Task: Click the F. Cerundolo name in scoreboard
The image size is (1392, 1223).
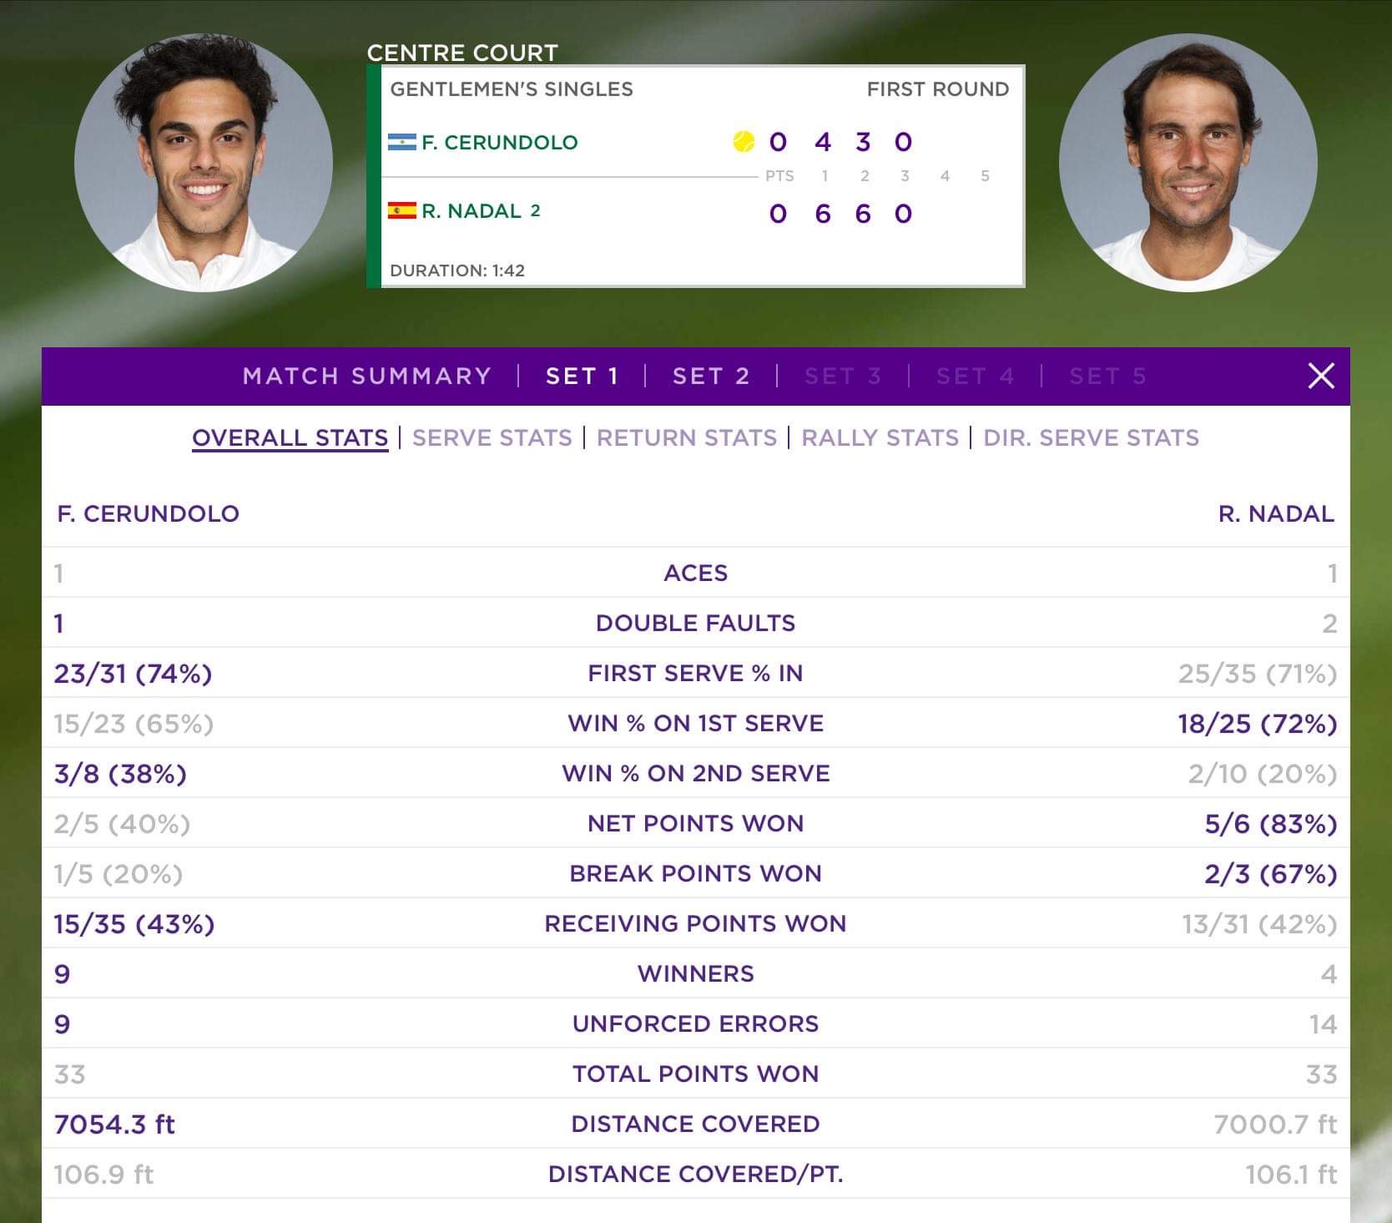Action: 500,142
